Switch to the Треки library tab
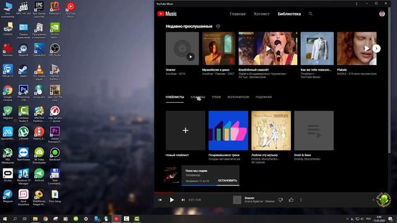Image resolution: width=397 pixels, height=223 pixels. click(x=216, y=97)
